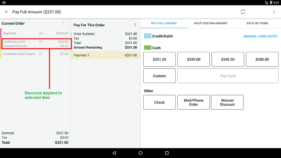Tap Android back navigation button
The height and width of the screenshot is (158, 281).
pos(114,153)
